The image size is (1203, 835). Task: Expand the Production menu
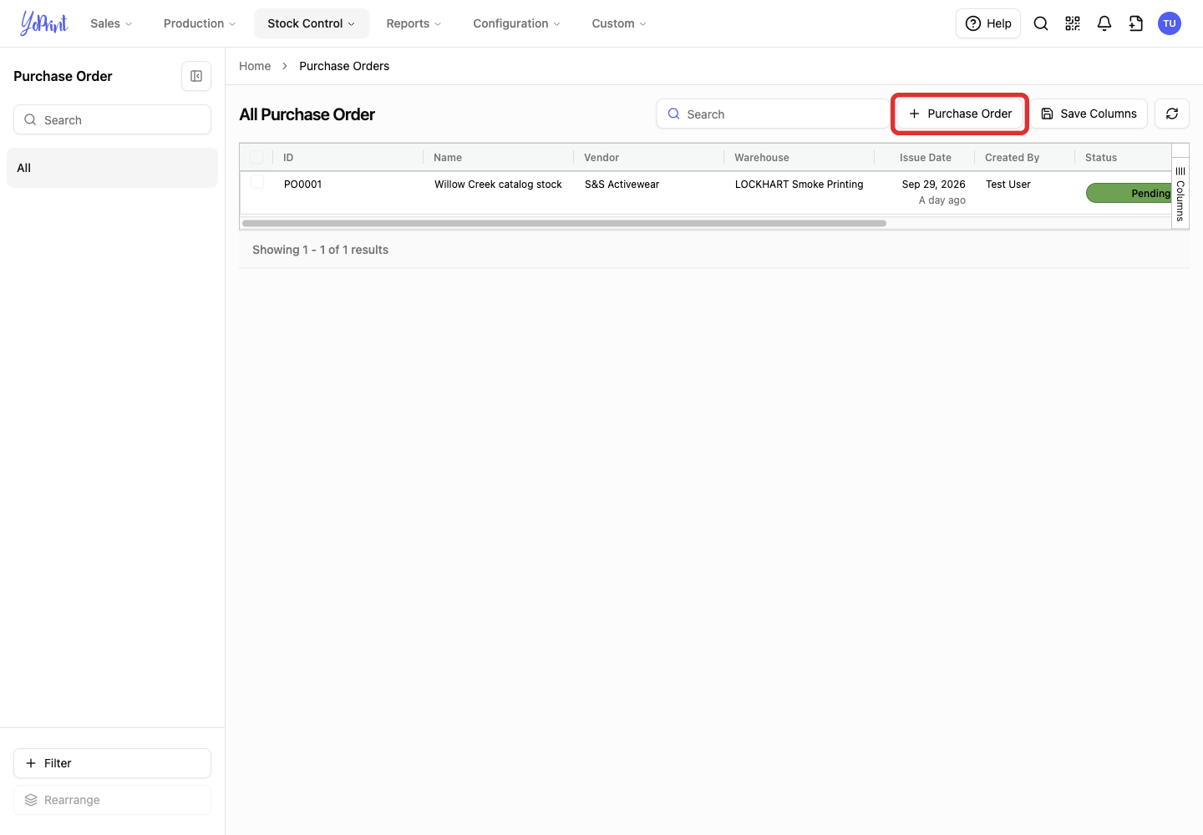click(200, 23)
